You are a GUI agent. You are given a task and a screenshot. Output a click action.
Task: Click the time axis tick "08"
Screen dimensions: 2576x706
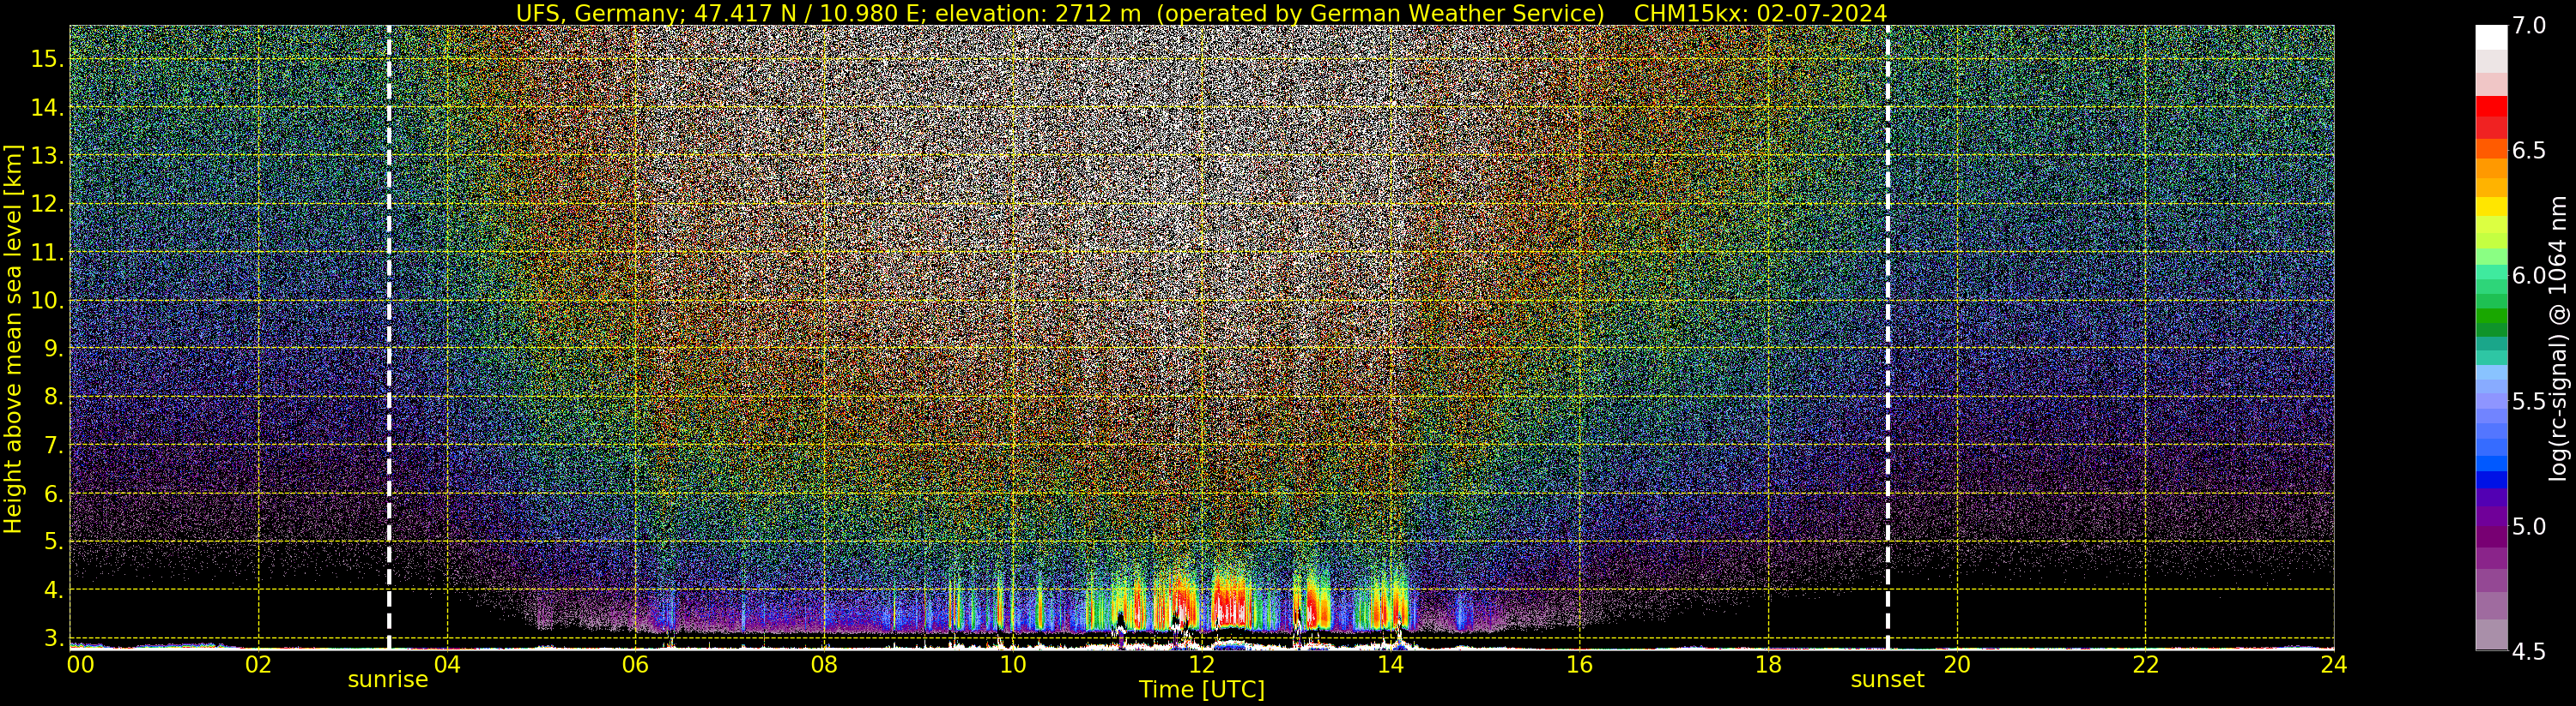tap(824, 665)
